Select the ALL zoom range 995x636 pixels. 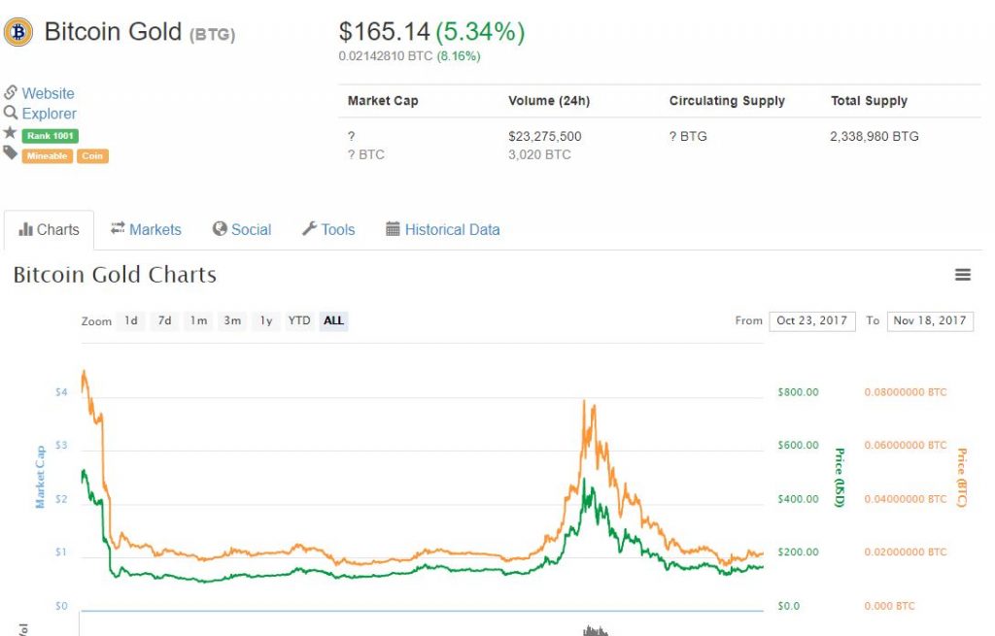(334, 320)
